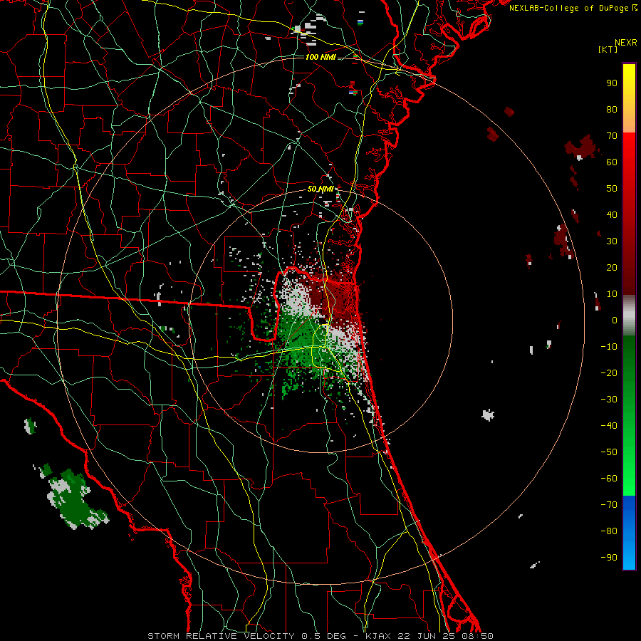Select the -90 knot scale label
The height and width of the screenshot is (641, 641).
[x=609, y=558]
